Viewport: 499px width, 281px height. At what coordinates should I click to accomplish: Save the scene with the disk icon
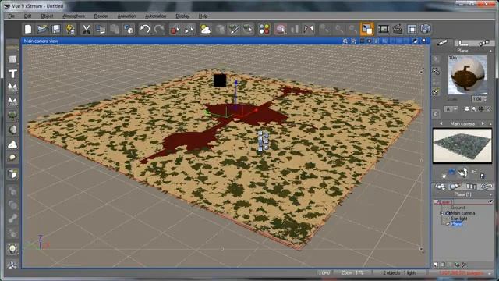(56, 30)
